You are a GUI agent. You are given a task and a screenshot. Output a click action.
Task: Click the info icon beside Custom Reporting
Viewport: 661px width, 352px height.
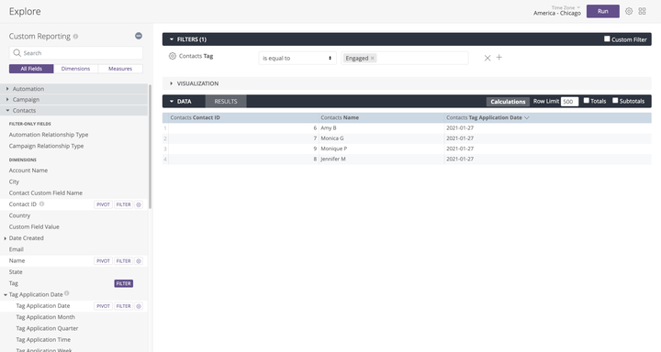point(75,37)
